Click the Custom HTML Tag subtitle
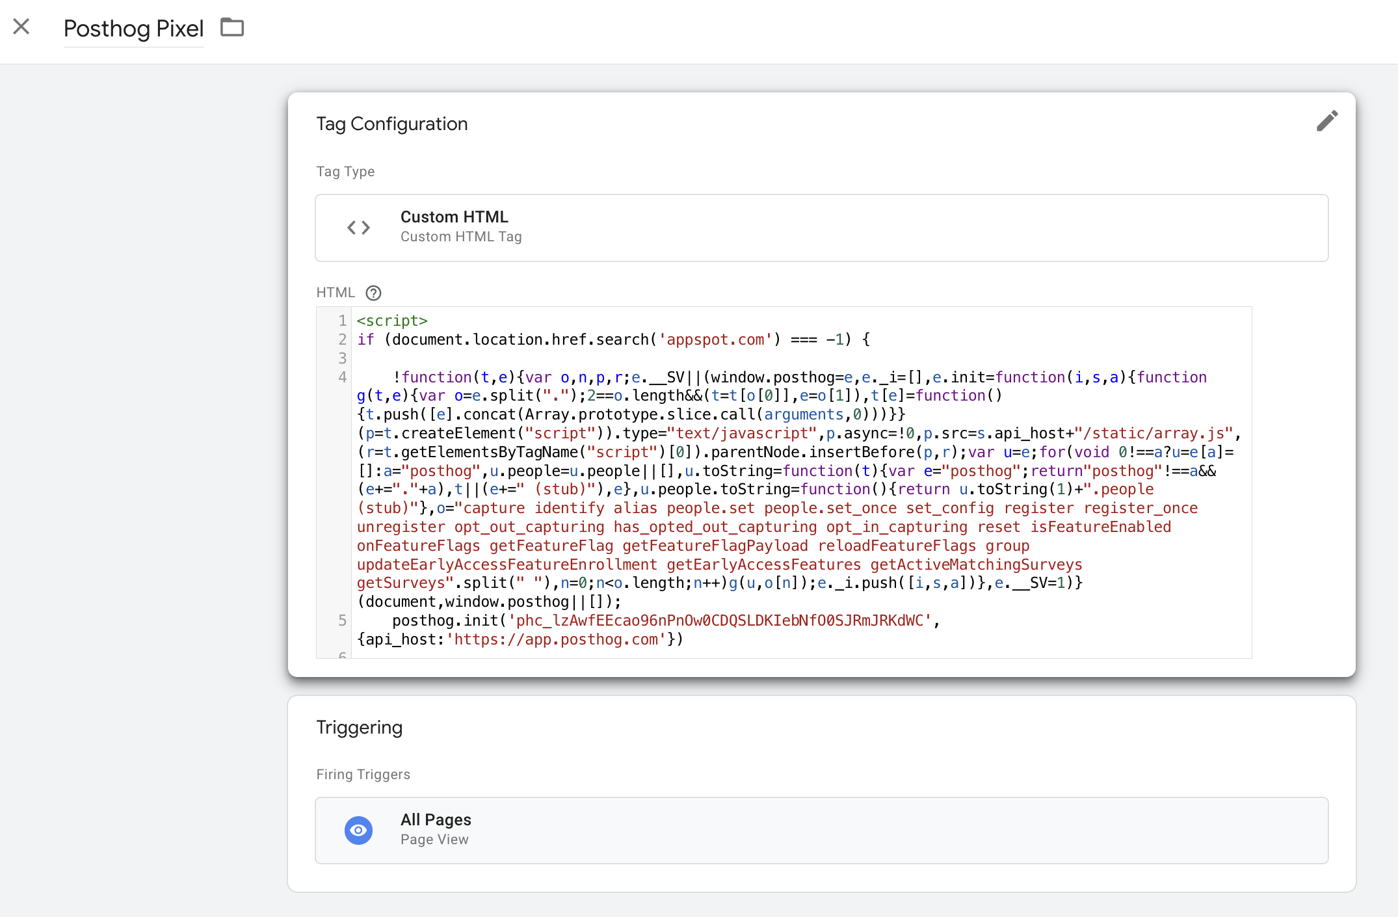1398x917 pixels. 461,237
